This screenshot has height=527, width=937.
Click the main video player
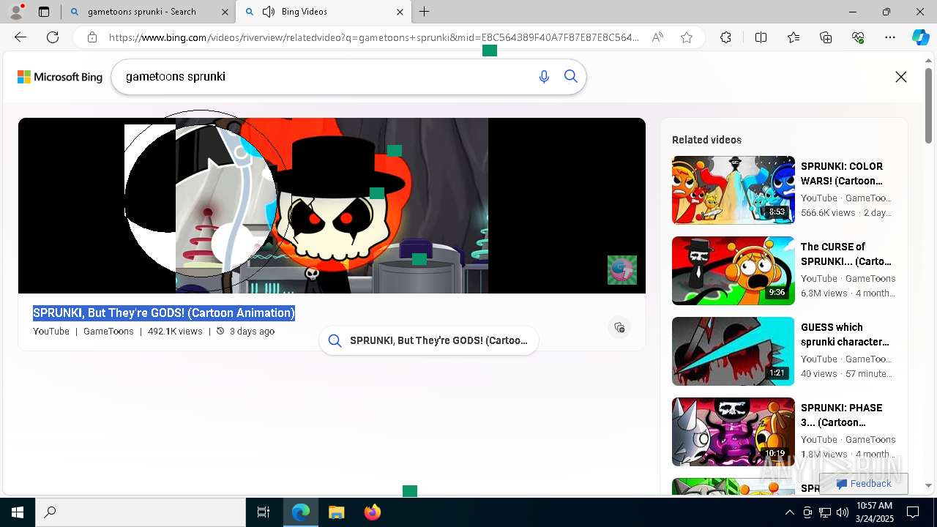click(332, 206)
